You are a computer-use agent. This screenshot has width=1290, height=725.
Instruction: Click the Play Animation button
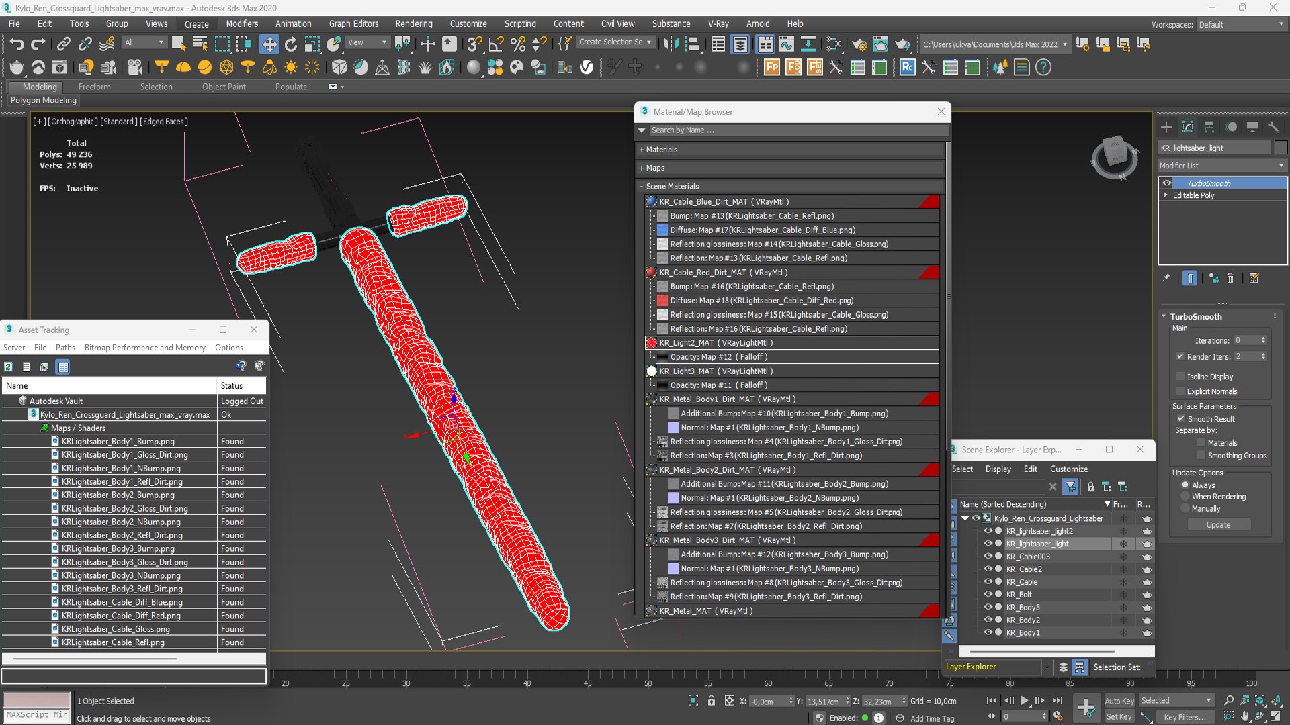1024,700
